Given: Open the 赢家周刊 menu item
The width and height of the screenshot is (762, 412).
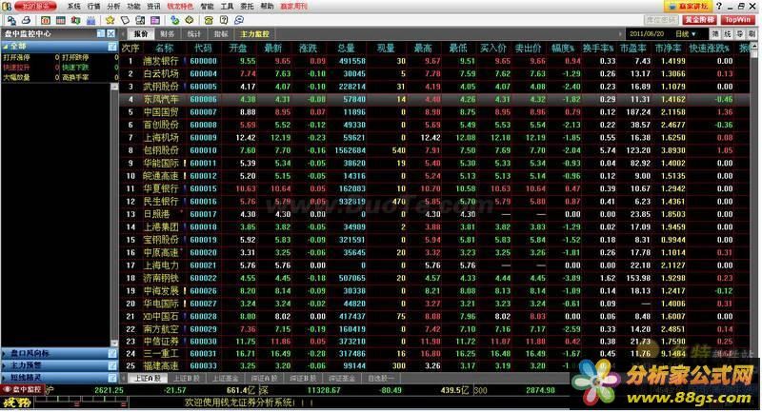Looking at the screenshot, I should coord(294,7).
